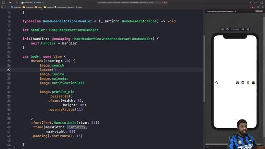This screenshot has height=149, width=265.
Task: Click 'Image.notificationBell' on line 30
Action: coord(62,83)
